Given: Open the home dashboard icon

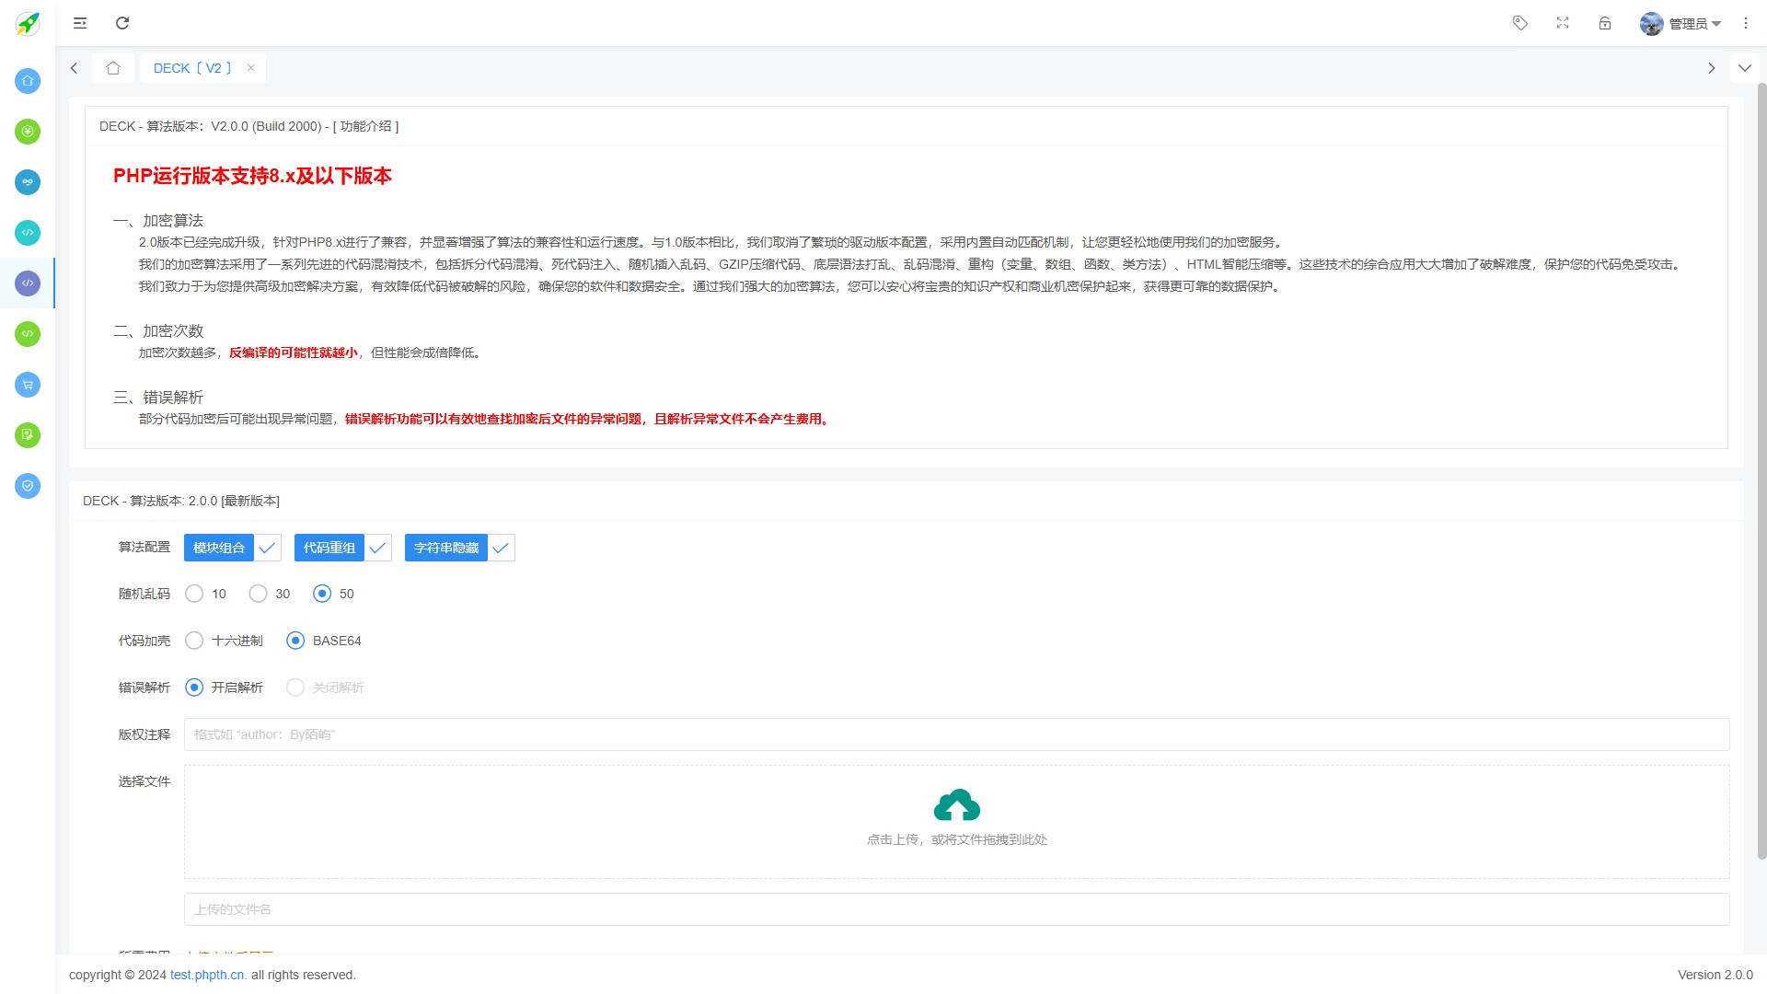Looking at the screenshot, I should (27, 81).
